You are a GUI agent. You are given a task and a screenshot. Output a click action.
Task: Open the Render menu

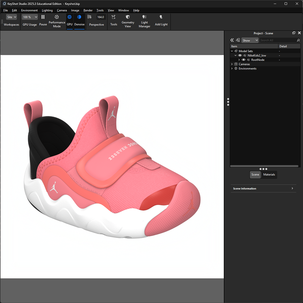click(x=88, y=10)
